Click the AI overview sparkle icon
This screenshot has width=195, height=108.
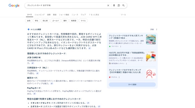click(28, 29)
